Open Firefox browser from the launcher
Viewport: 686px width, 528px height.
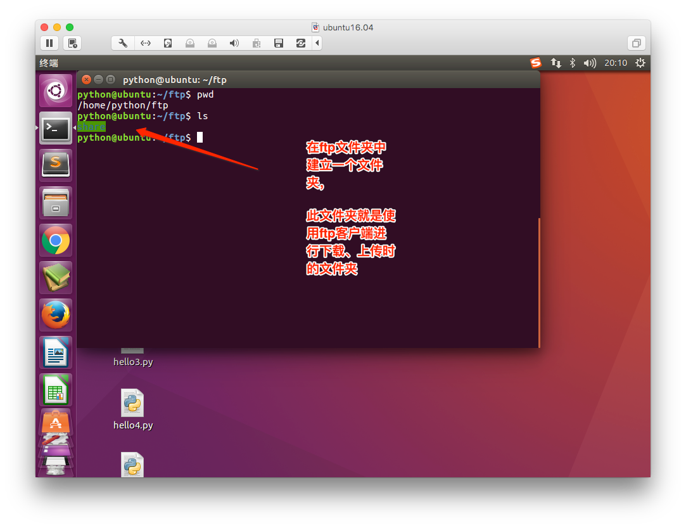pyautogui.click(x=56, y=315)
